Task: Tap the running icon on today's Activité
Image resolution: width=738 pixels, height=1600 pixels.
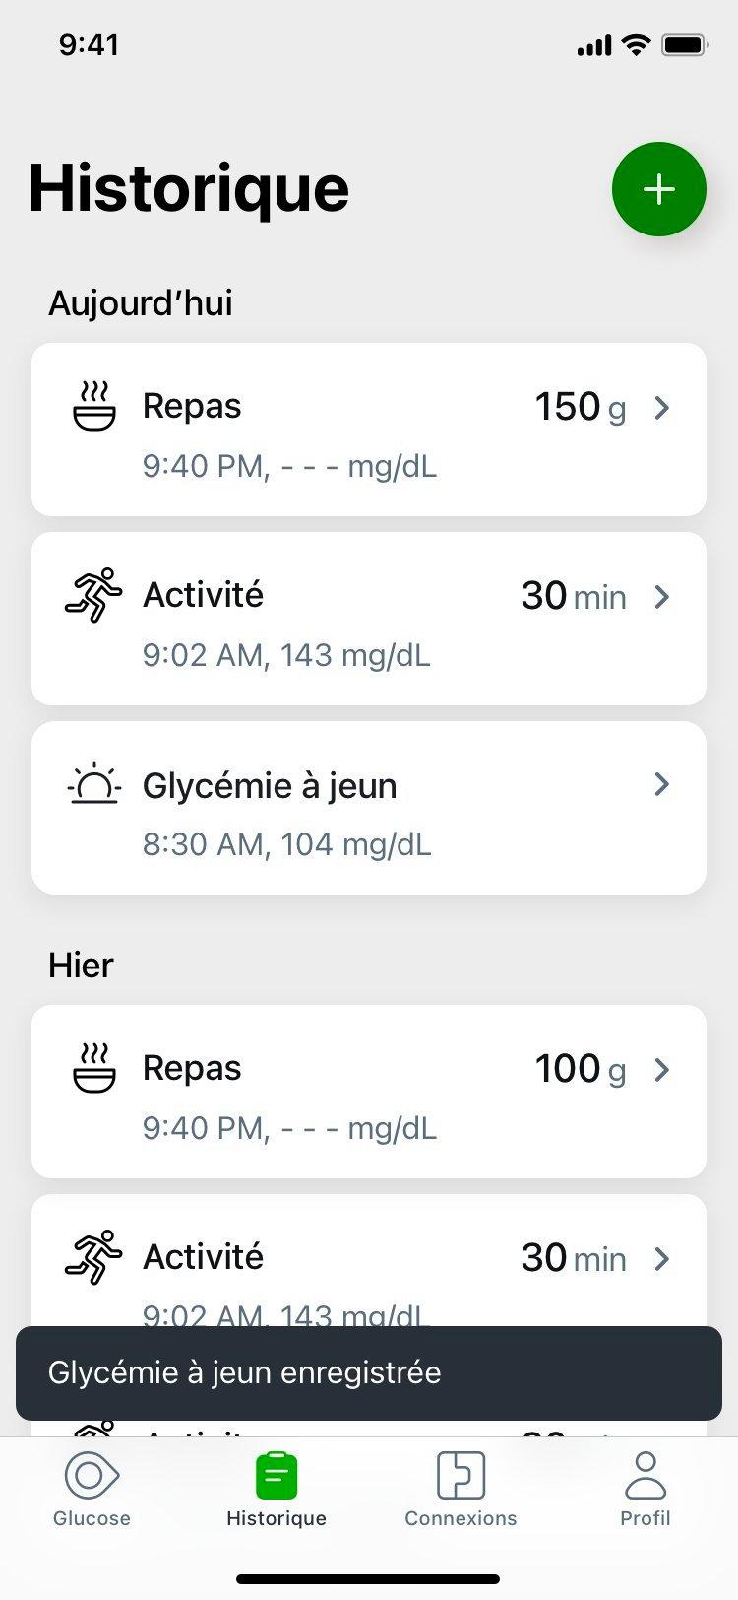Action: tap(94, 595)
